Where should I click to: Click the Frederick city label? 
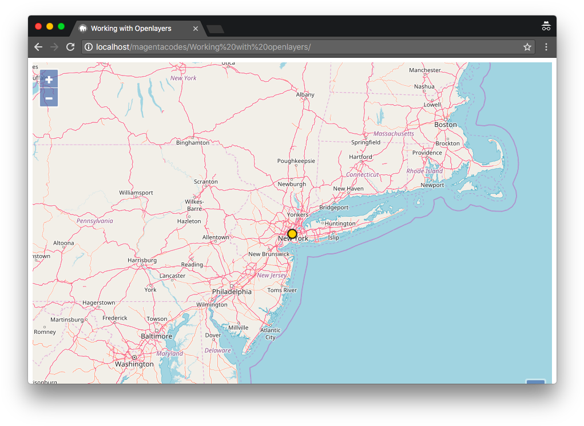[115, 318]
